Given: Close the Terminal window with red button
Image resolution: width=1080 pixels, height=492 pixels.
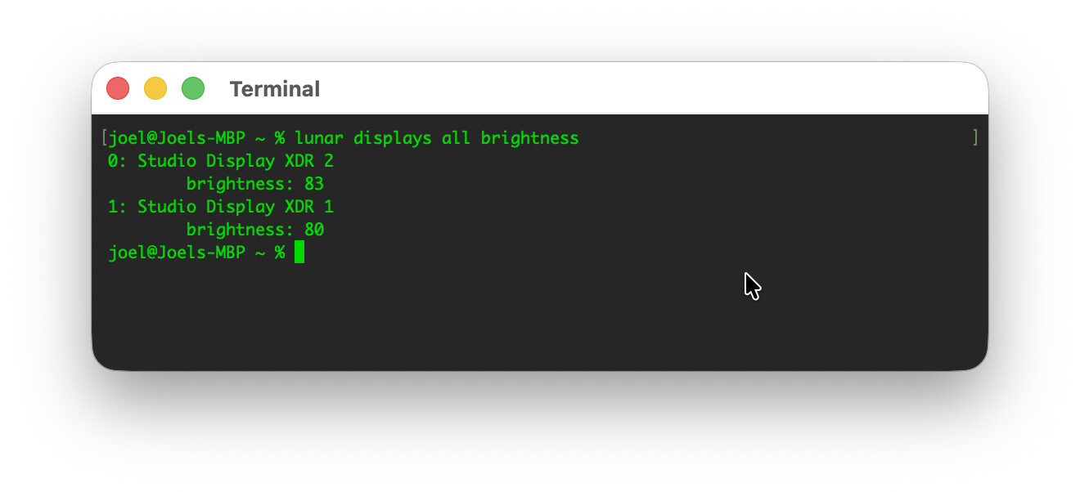Looking at the screenshot, I should click(118, 88).
